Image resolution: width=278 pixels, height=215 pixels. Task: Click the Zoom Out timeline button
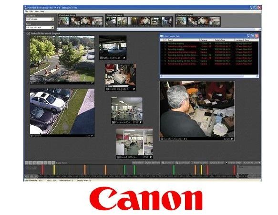coord(182,163)
